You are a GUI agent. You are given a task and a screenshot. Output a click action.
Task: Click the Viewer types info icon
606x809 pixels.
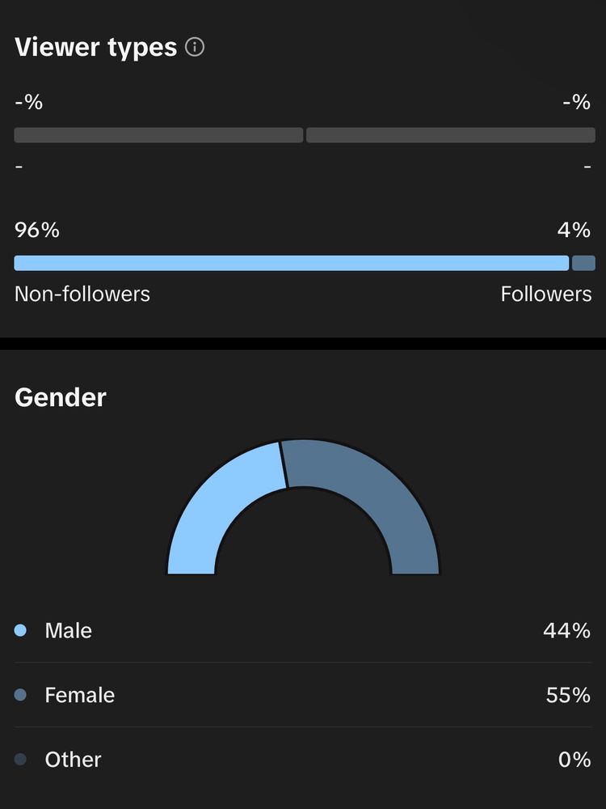pos(195,47)
